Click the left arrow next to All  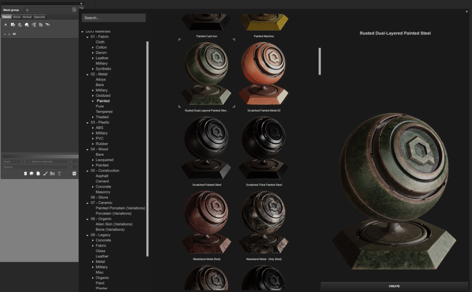[x=5, y=34]
